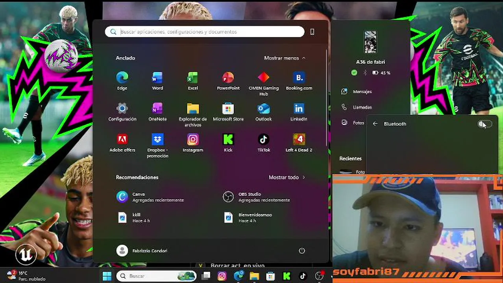Launch Instagram from pinned apps

193,143
